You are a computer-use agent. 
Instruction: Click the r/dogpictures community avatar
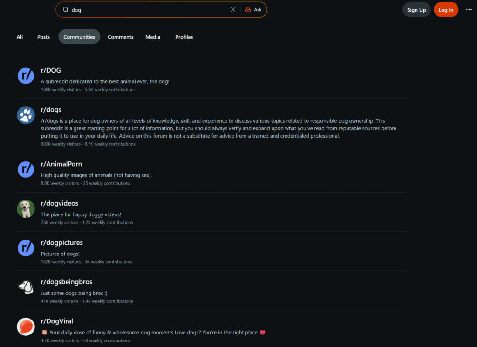(x=26, y=248)
